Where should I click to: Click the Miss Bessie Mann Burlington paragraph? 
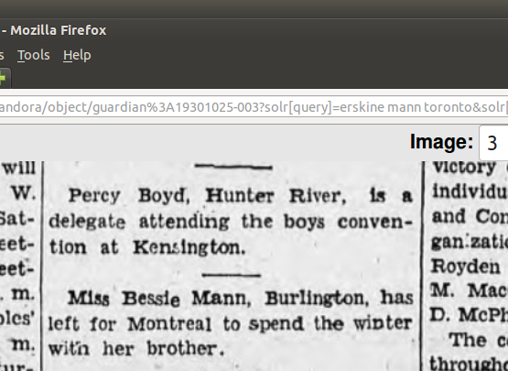click(231, 323)
